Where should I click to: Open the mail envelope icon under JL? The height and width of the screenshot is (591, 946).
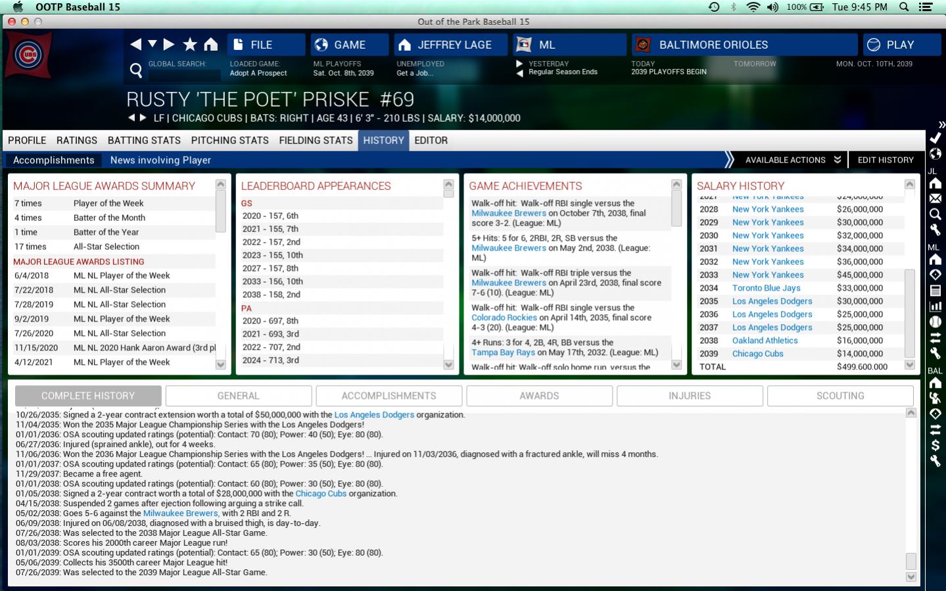coord(935,199)
